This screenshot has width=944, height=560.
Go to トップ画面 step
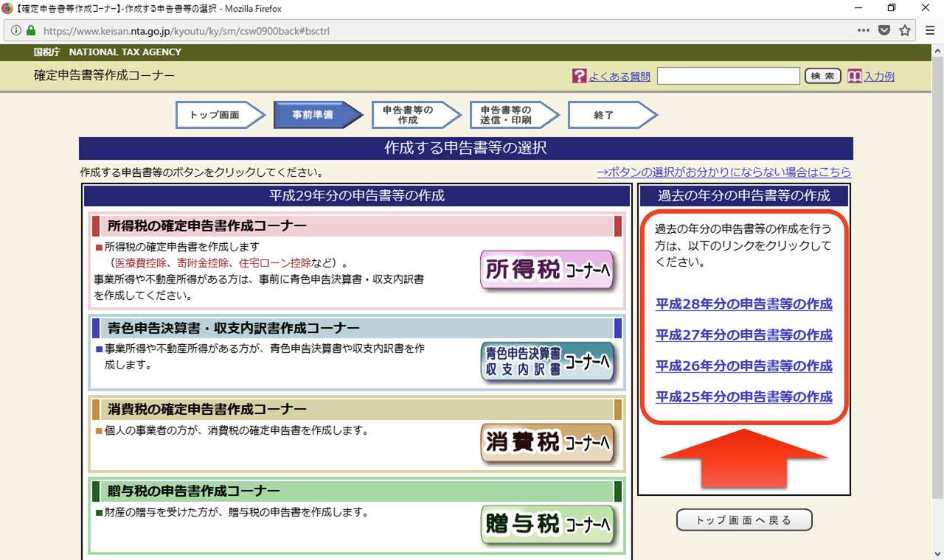point(220,115)
